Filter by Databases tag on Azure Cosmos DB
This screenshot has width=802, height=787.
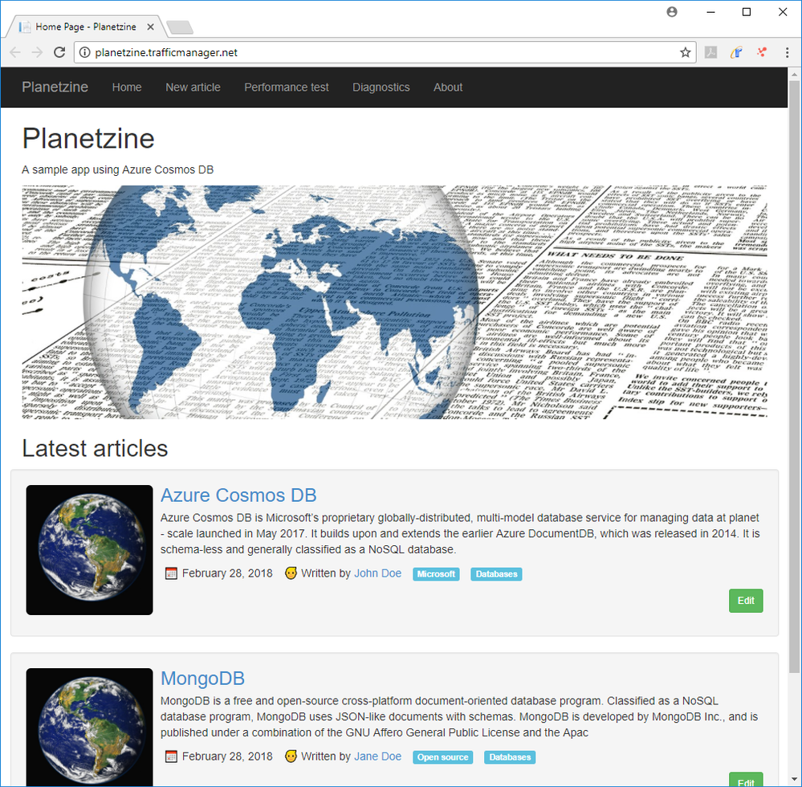coord(497,574)
